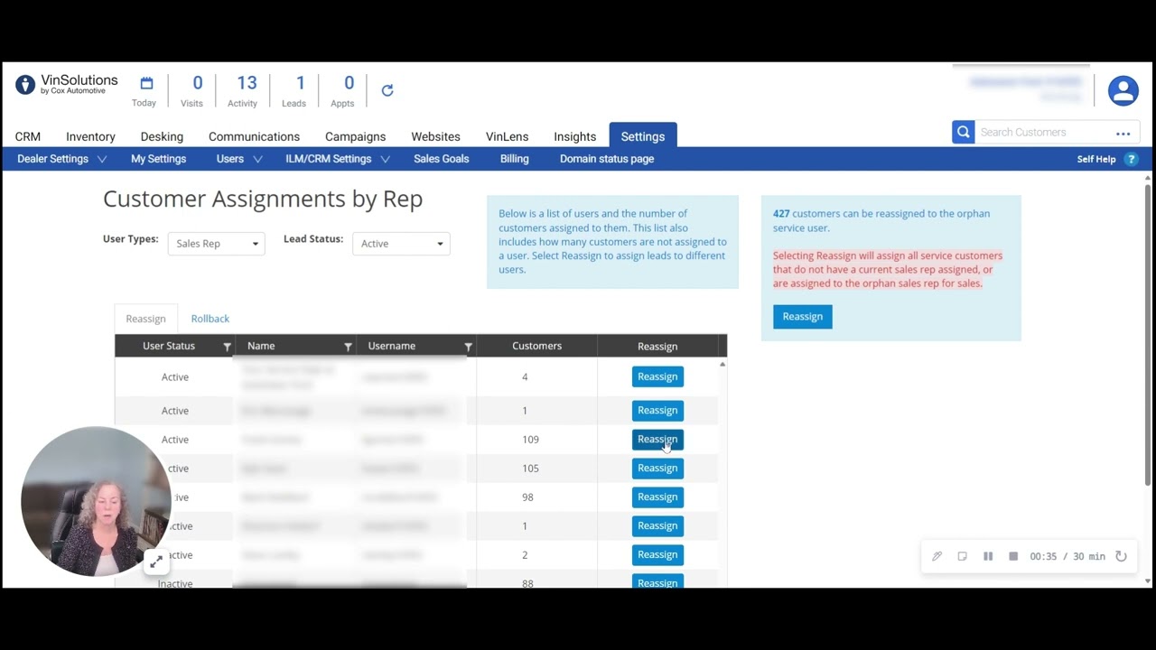The image size is (1156, 650).
Task: Switch to VinLens tab
Action: (x=507, y=136)
